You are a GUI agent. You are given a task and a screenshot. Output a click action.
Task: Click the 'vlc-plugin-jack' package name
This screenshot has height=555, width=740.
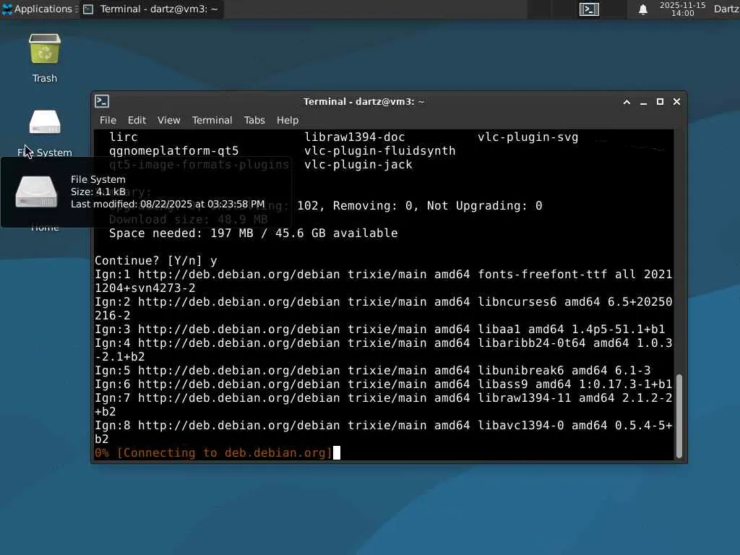(x=358, y=165)
